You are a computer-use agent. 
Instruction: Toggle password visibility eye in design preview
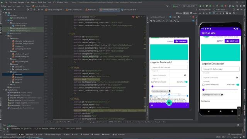[x=185, y=75]
